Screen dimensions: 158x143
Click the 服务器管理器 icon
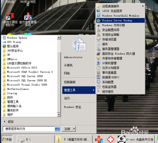click(x=99, y=49)
